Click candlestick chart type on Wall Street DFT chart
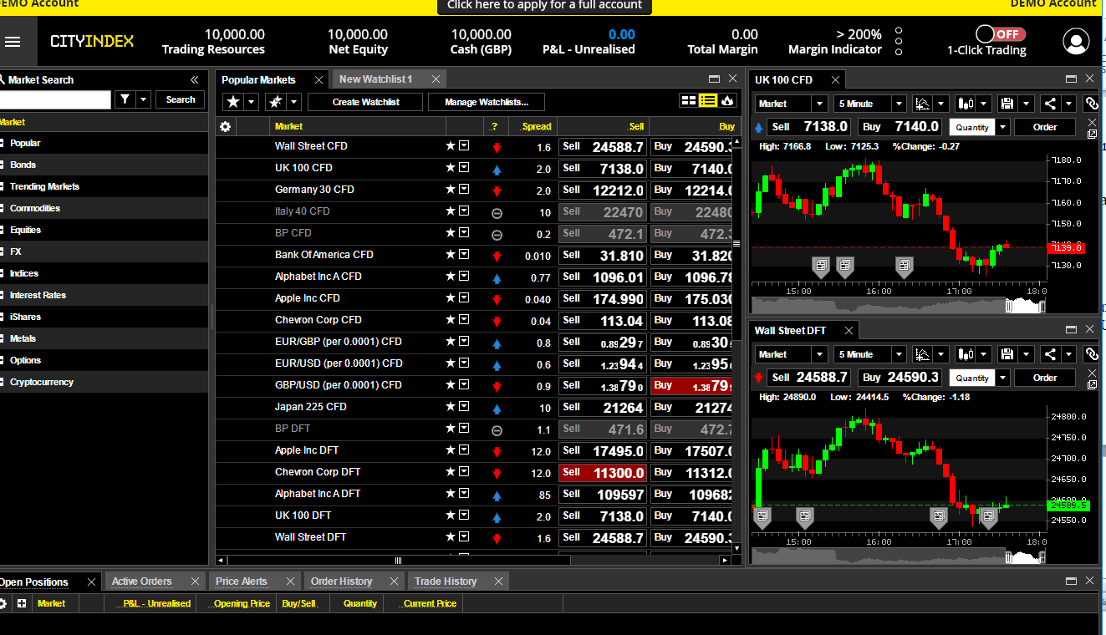Screen dimensions: 1106x635 (966, 354)
